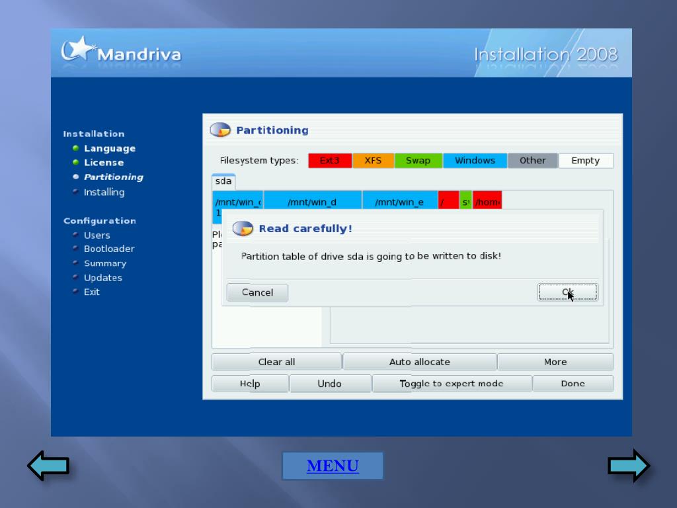Click the Bootloader configuration step
Screen dimensions: 677x508
click(109, 249)
